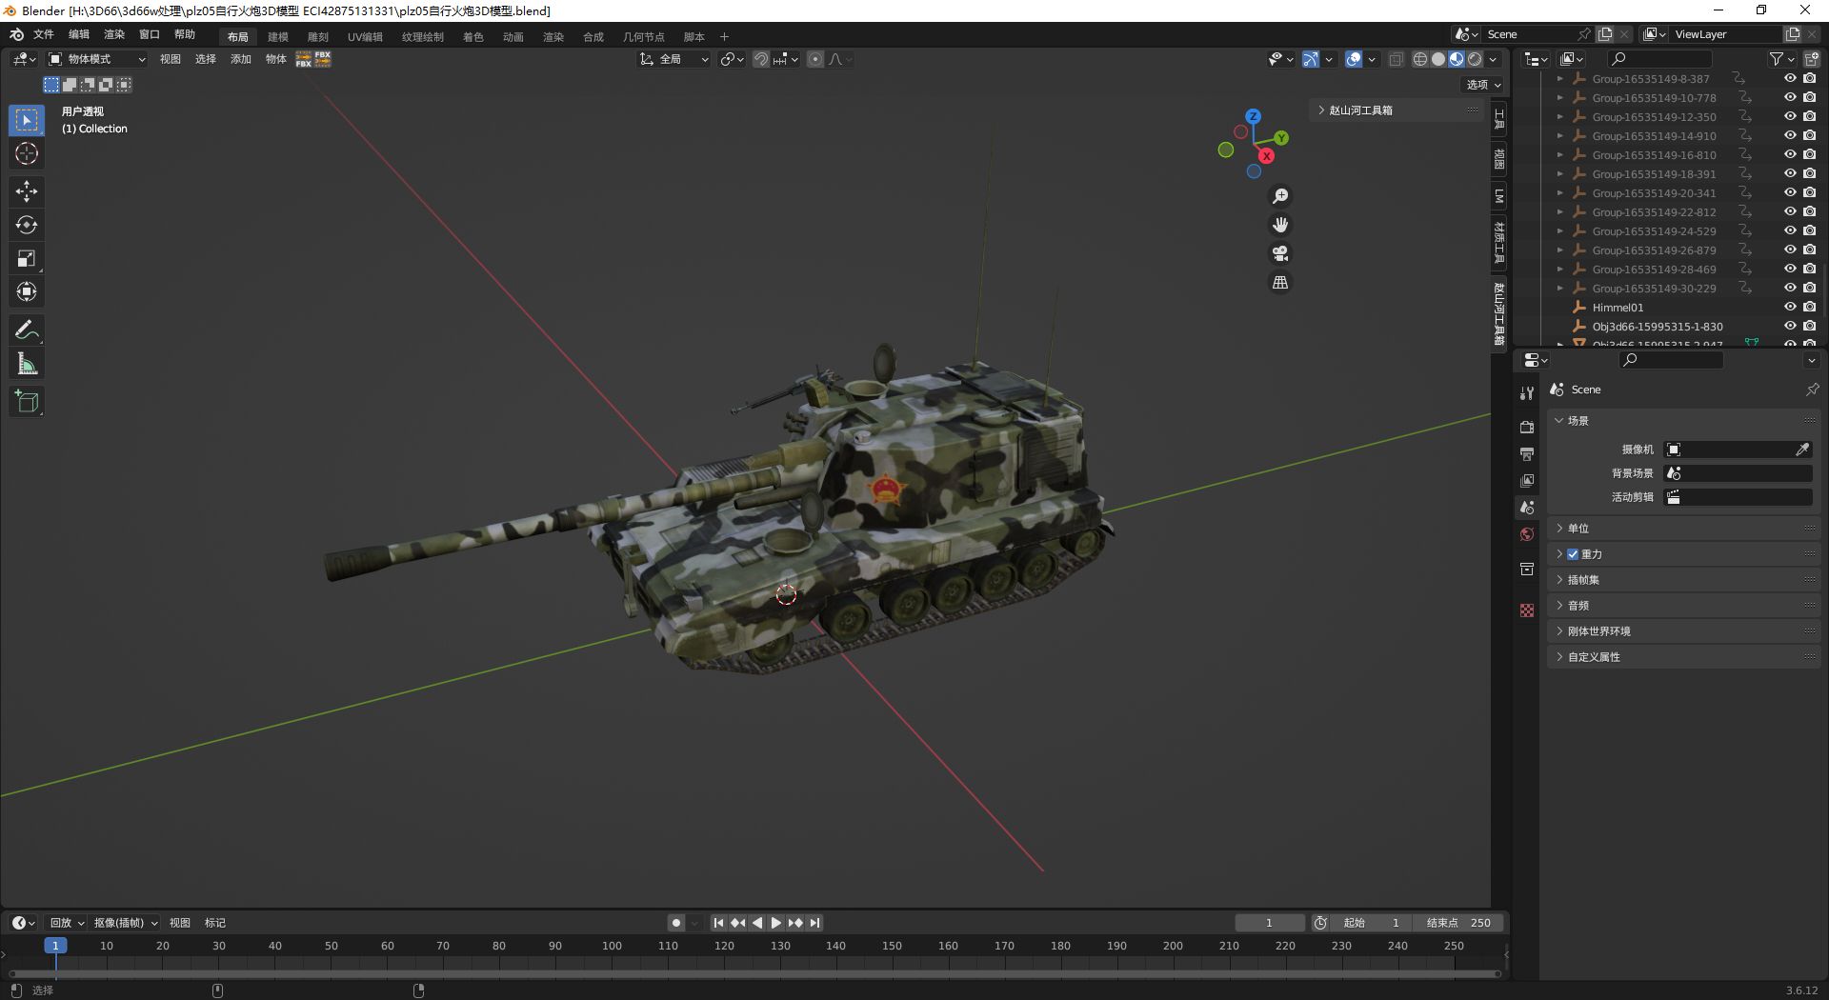Pin the Scene properties panel
Screen dimensions: 1829x1000
pos(1812,390)
